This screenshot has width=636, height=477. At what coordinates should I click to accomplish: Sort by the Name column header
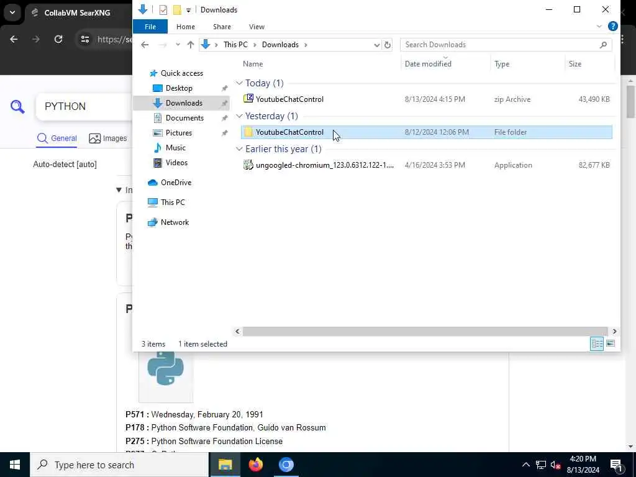pos(253,64)
